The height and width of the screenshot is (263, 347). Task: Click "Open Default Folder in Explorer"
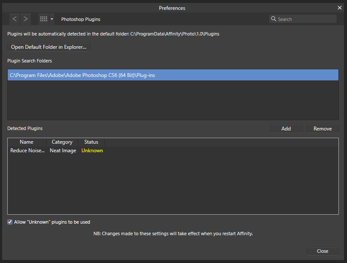[x=48, y=47]
